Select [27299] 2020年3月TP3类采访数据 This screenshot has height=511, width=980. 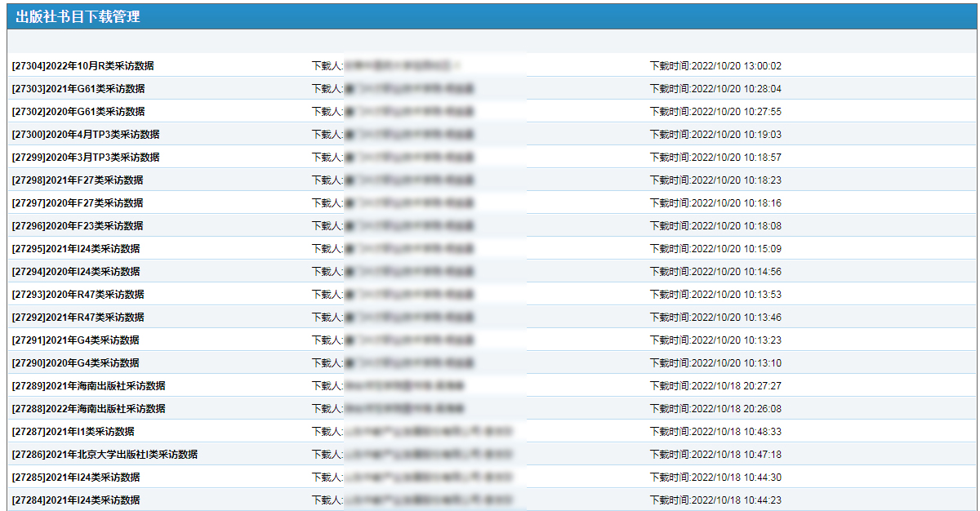coord(86,158)
